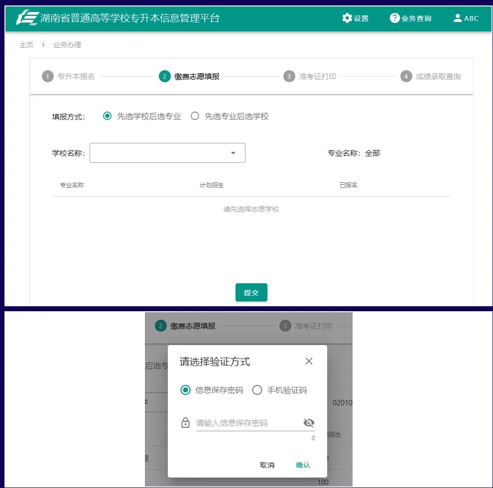Select the 信息保存密码 verification method

coord(184,390)
